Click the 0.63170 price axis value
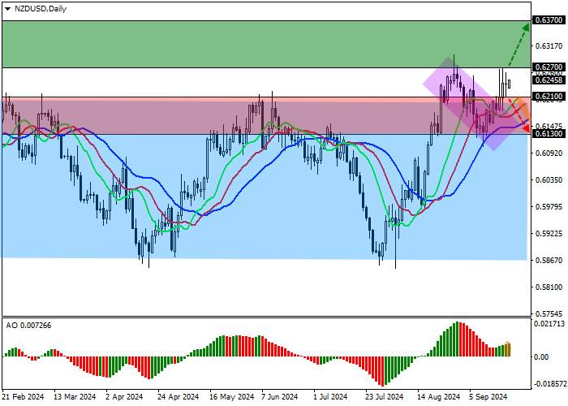This screenshot has width=568, height=406. pyautogui.click(x=549, y=46)
